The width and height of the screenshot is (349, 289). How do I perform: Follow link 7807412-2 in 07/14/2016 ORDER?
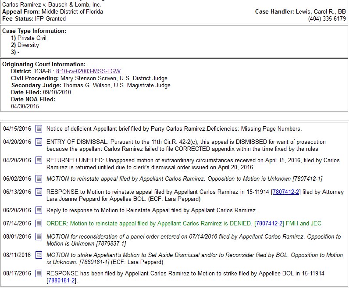269,224
